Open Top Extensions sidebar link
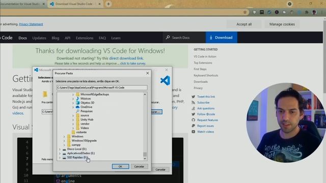The width and height of the screenshot is (326, 183). (203, 63)
